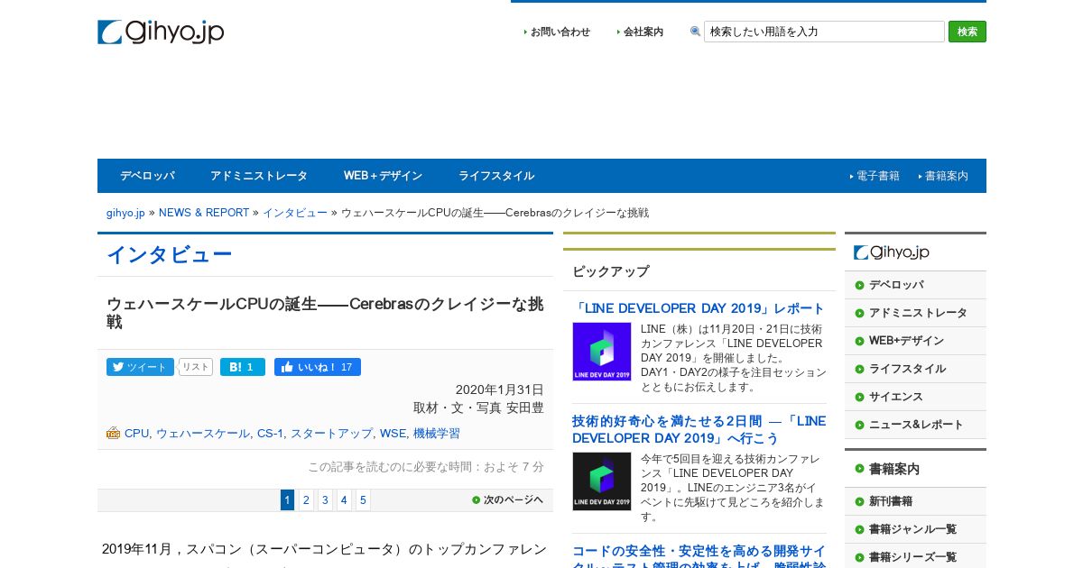Click the gihyo.jp header logo
Screen dimensions: 1083x568
[161, 32]
